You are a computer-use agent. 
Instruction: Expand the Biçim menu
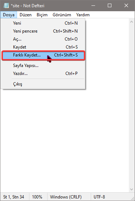[x=42, y=15]
